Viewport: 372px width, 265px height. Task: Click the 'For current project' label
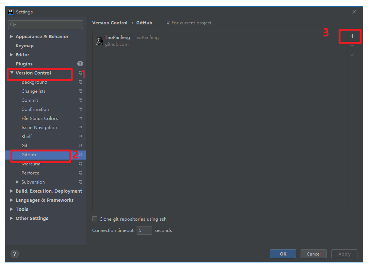click(191, 23)
